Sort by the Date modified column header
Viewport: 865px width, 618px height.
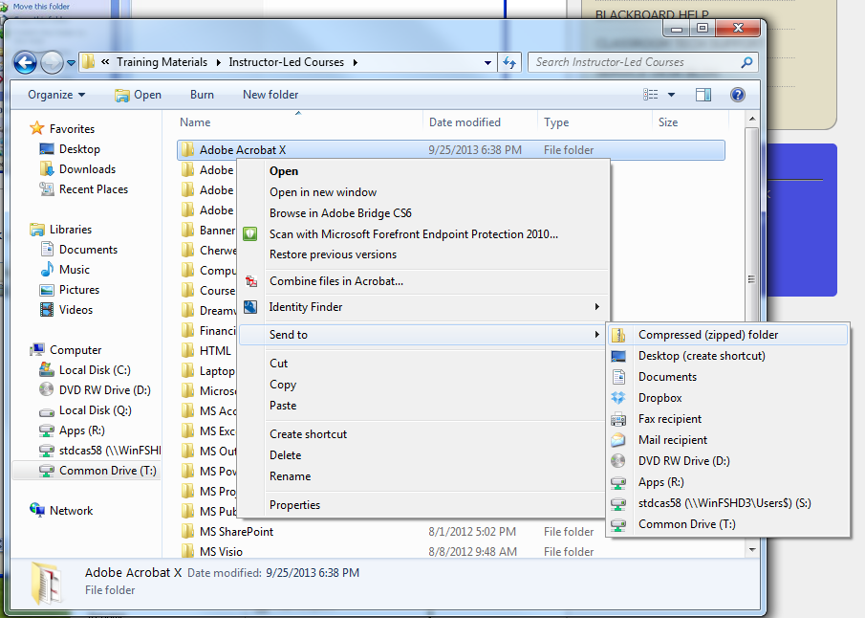pos(465,122)
